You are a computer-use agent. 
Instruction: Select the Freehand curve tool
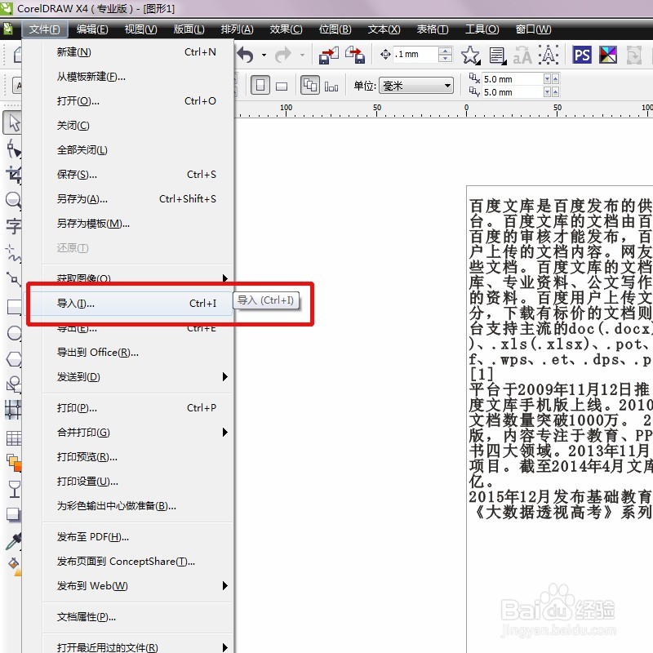[13, 253]
